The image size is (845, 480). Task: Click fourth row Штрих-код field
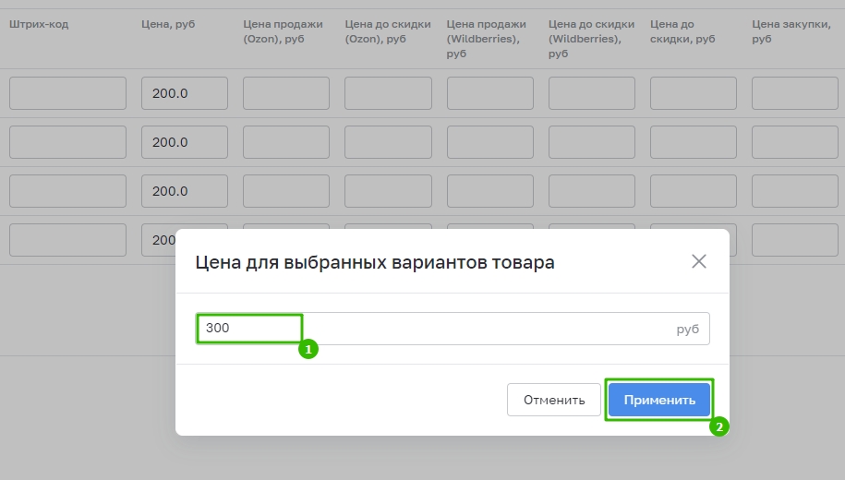pyautogui.click(x=68, y=240)
